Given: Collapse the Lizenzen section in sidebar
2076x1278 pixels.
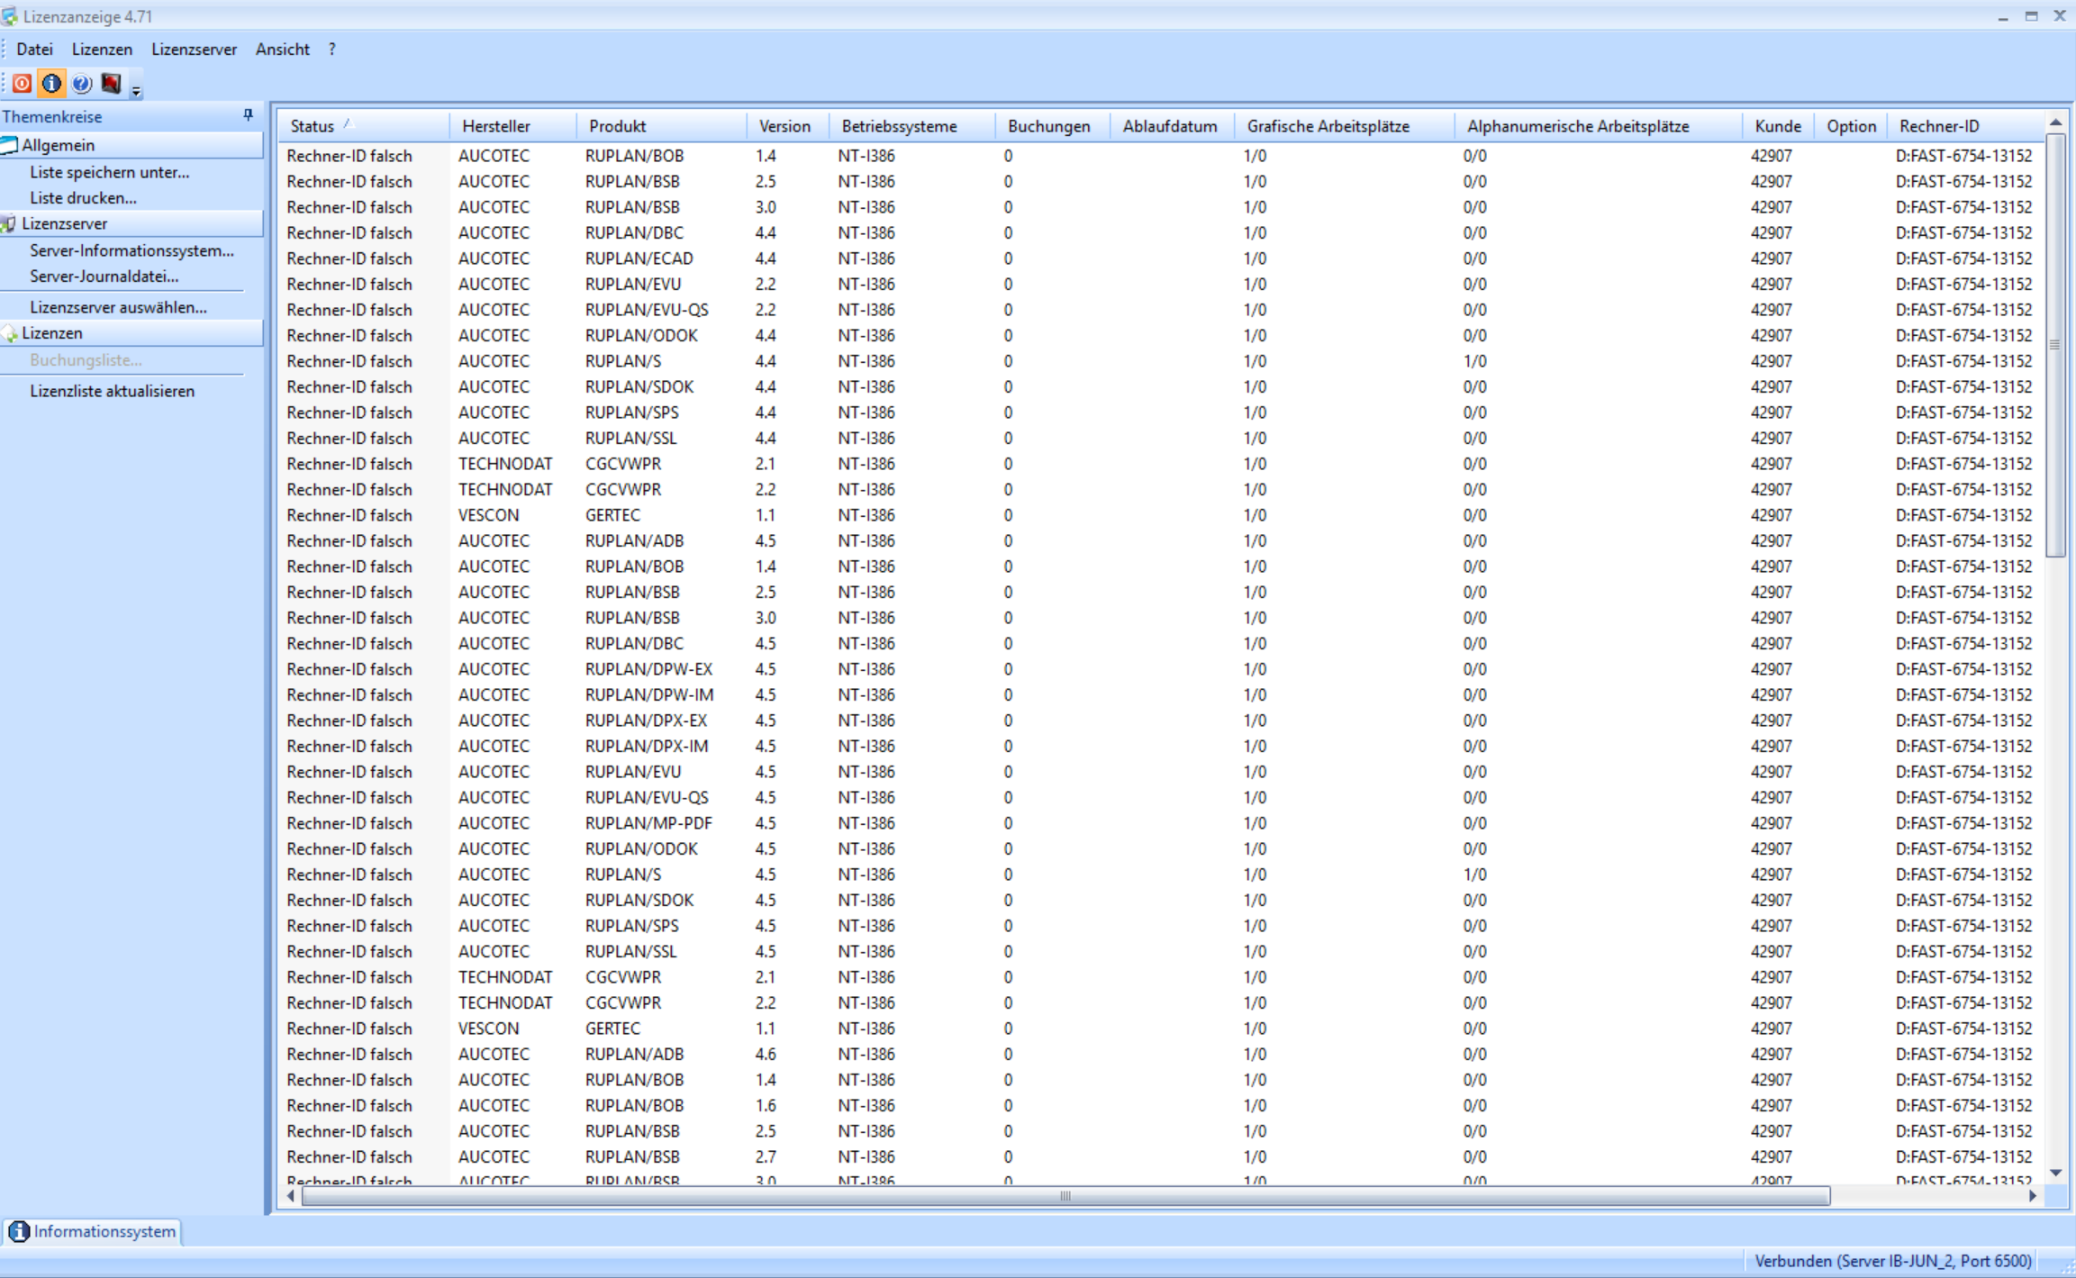Looking at the screenshot, I should click(131, 333).
